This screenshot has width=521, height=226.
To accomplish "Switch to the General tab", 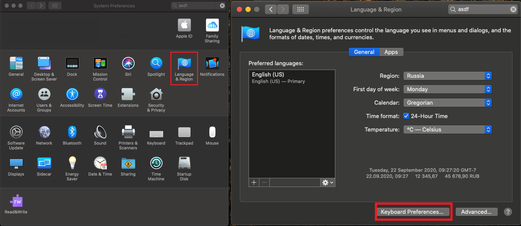I will (x=364, y=52).
